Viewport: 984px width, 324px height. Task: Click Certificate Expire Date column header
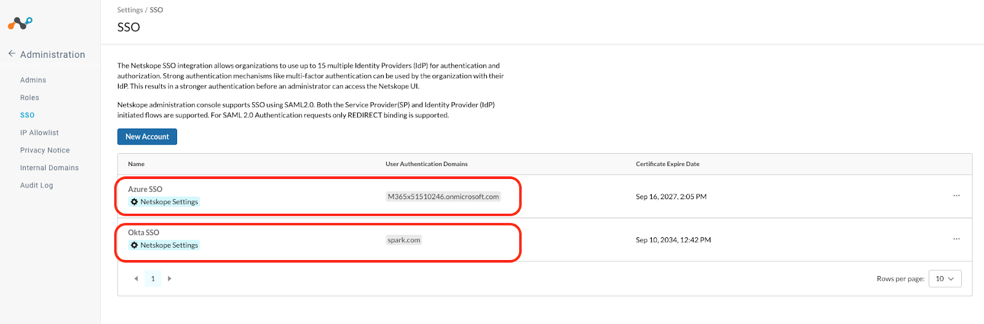coord(667,164)
